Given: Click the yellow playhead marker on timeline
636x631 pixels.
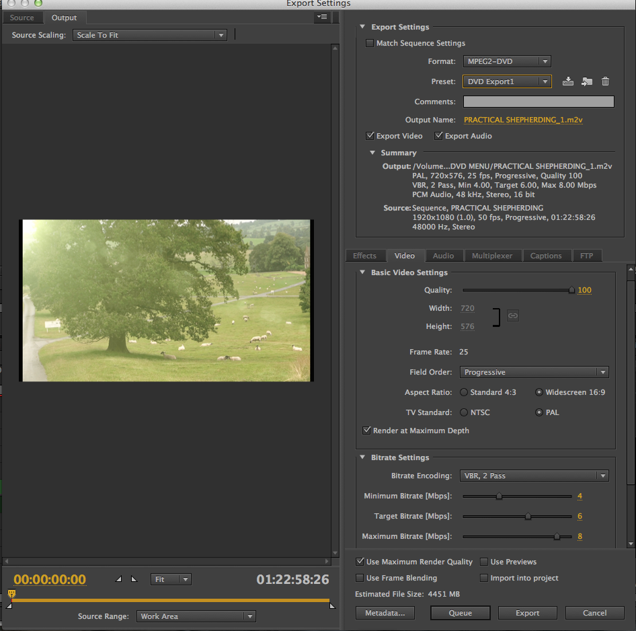Looking at the screenshot, I should 11,593.
